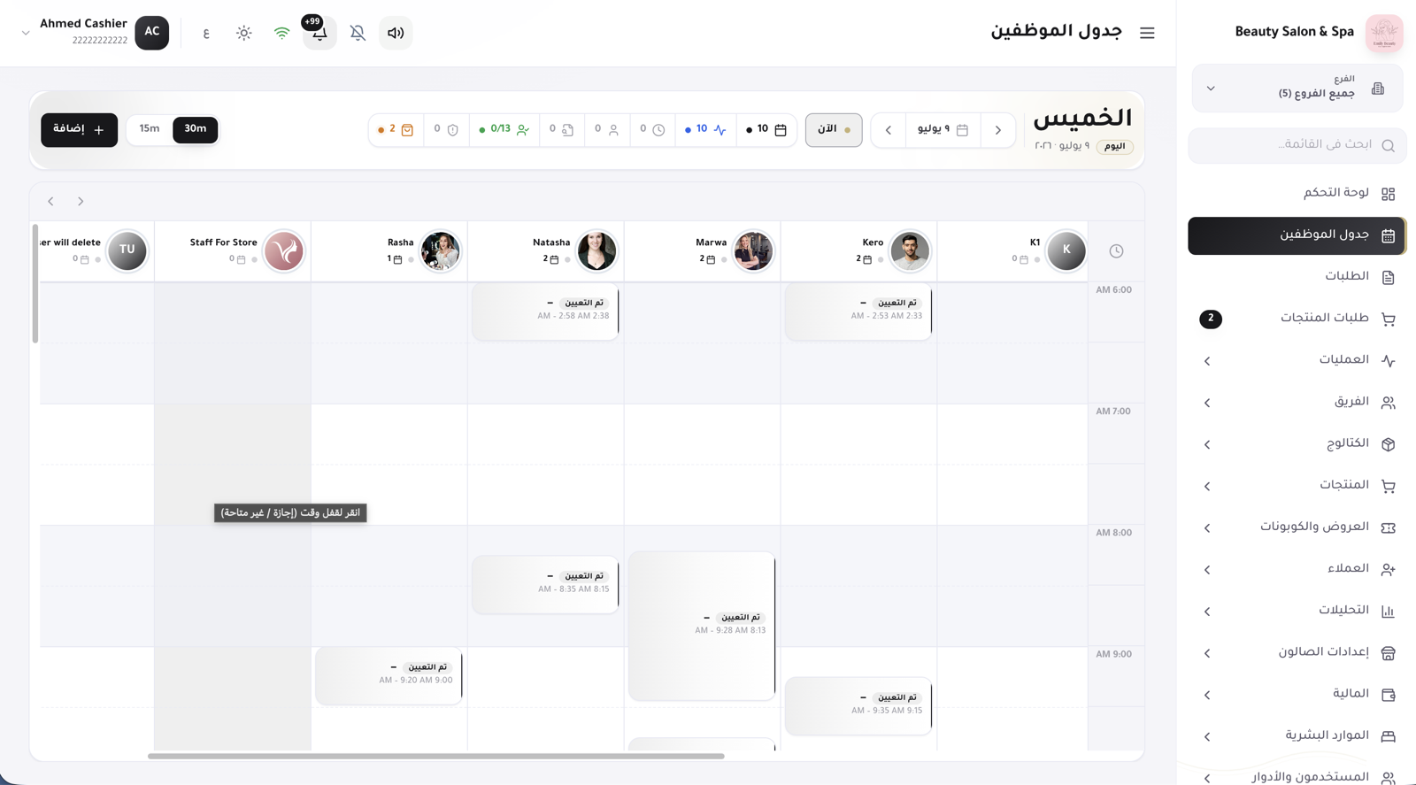The height and width of the screenshot is (785, 1416).
Task: Open الطلبات in the sidebar
Action: coord(1297,277)
